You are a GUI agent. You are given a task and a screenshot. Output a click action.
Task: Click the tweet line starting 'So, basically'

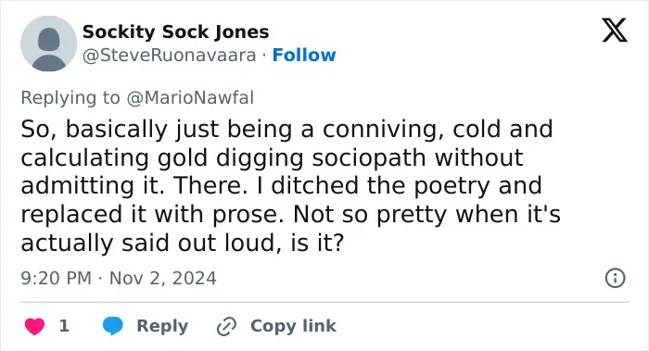coord(286,129)
